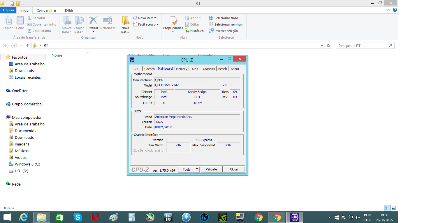Switch to the CPU tab in CPU-Z
This screenshot has height=223, width=429.
pos(136,69)
